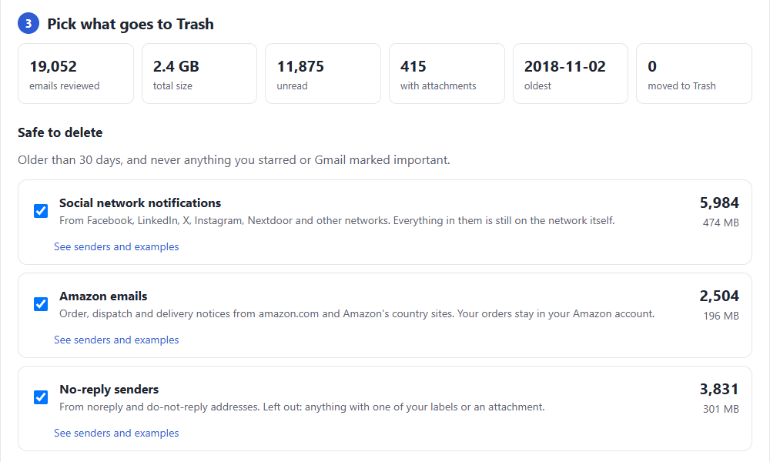
Task: Click the 415 with attachments card
Action: [x=447, y=74]
